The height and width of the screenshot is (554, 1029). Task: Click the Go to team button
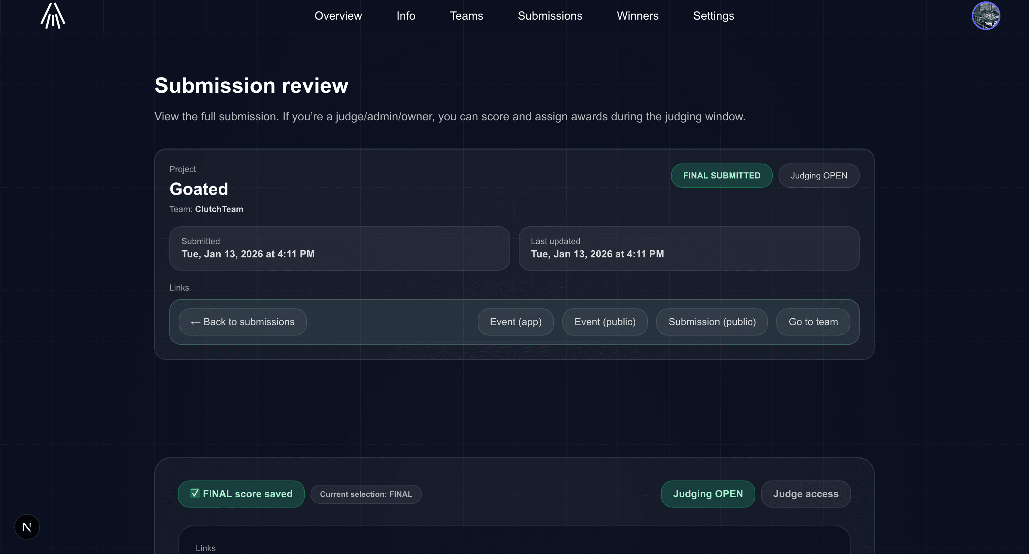tap(813, 322)
